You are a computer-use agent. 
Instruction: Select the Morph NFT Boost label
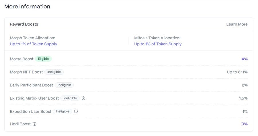tap(26, 72)
